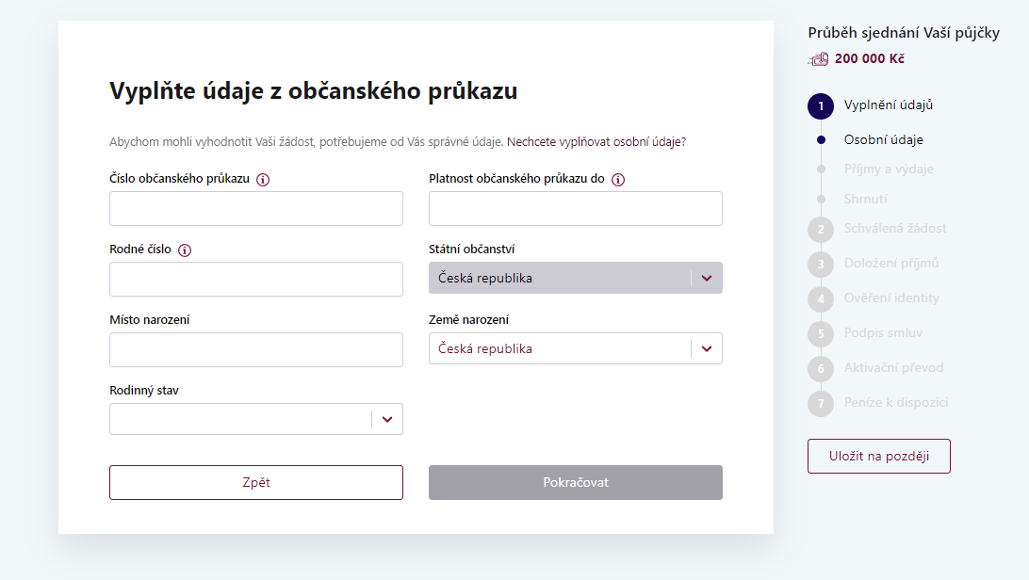Select step circle 1 Vyplnění údajů

[x=820, y=105]
